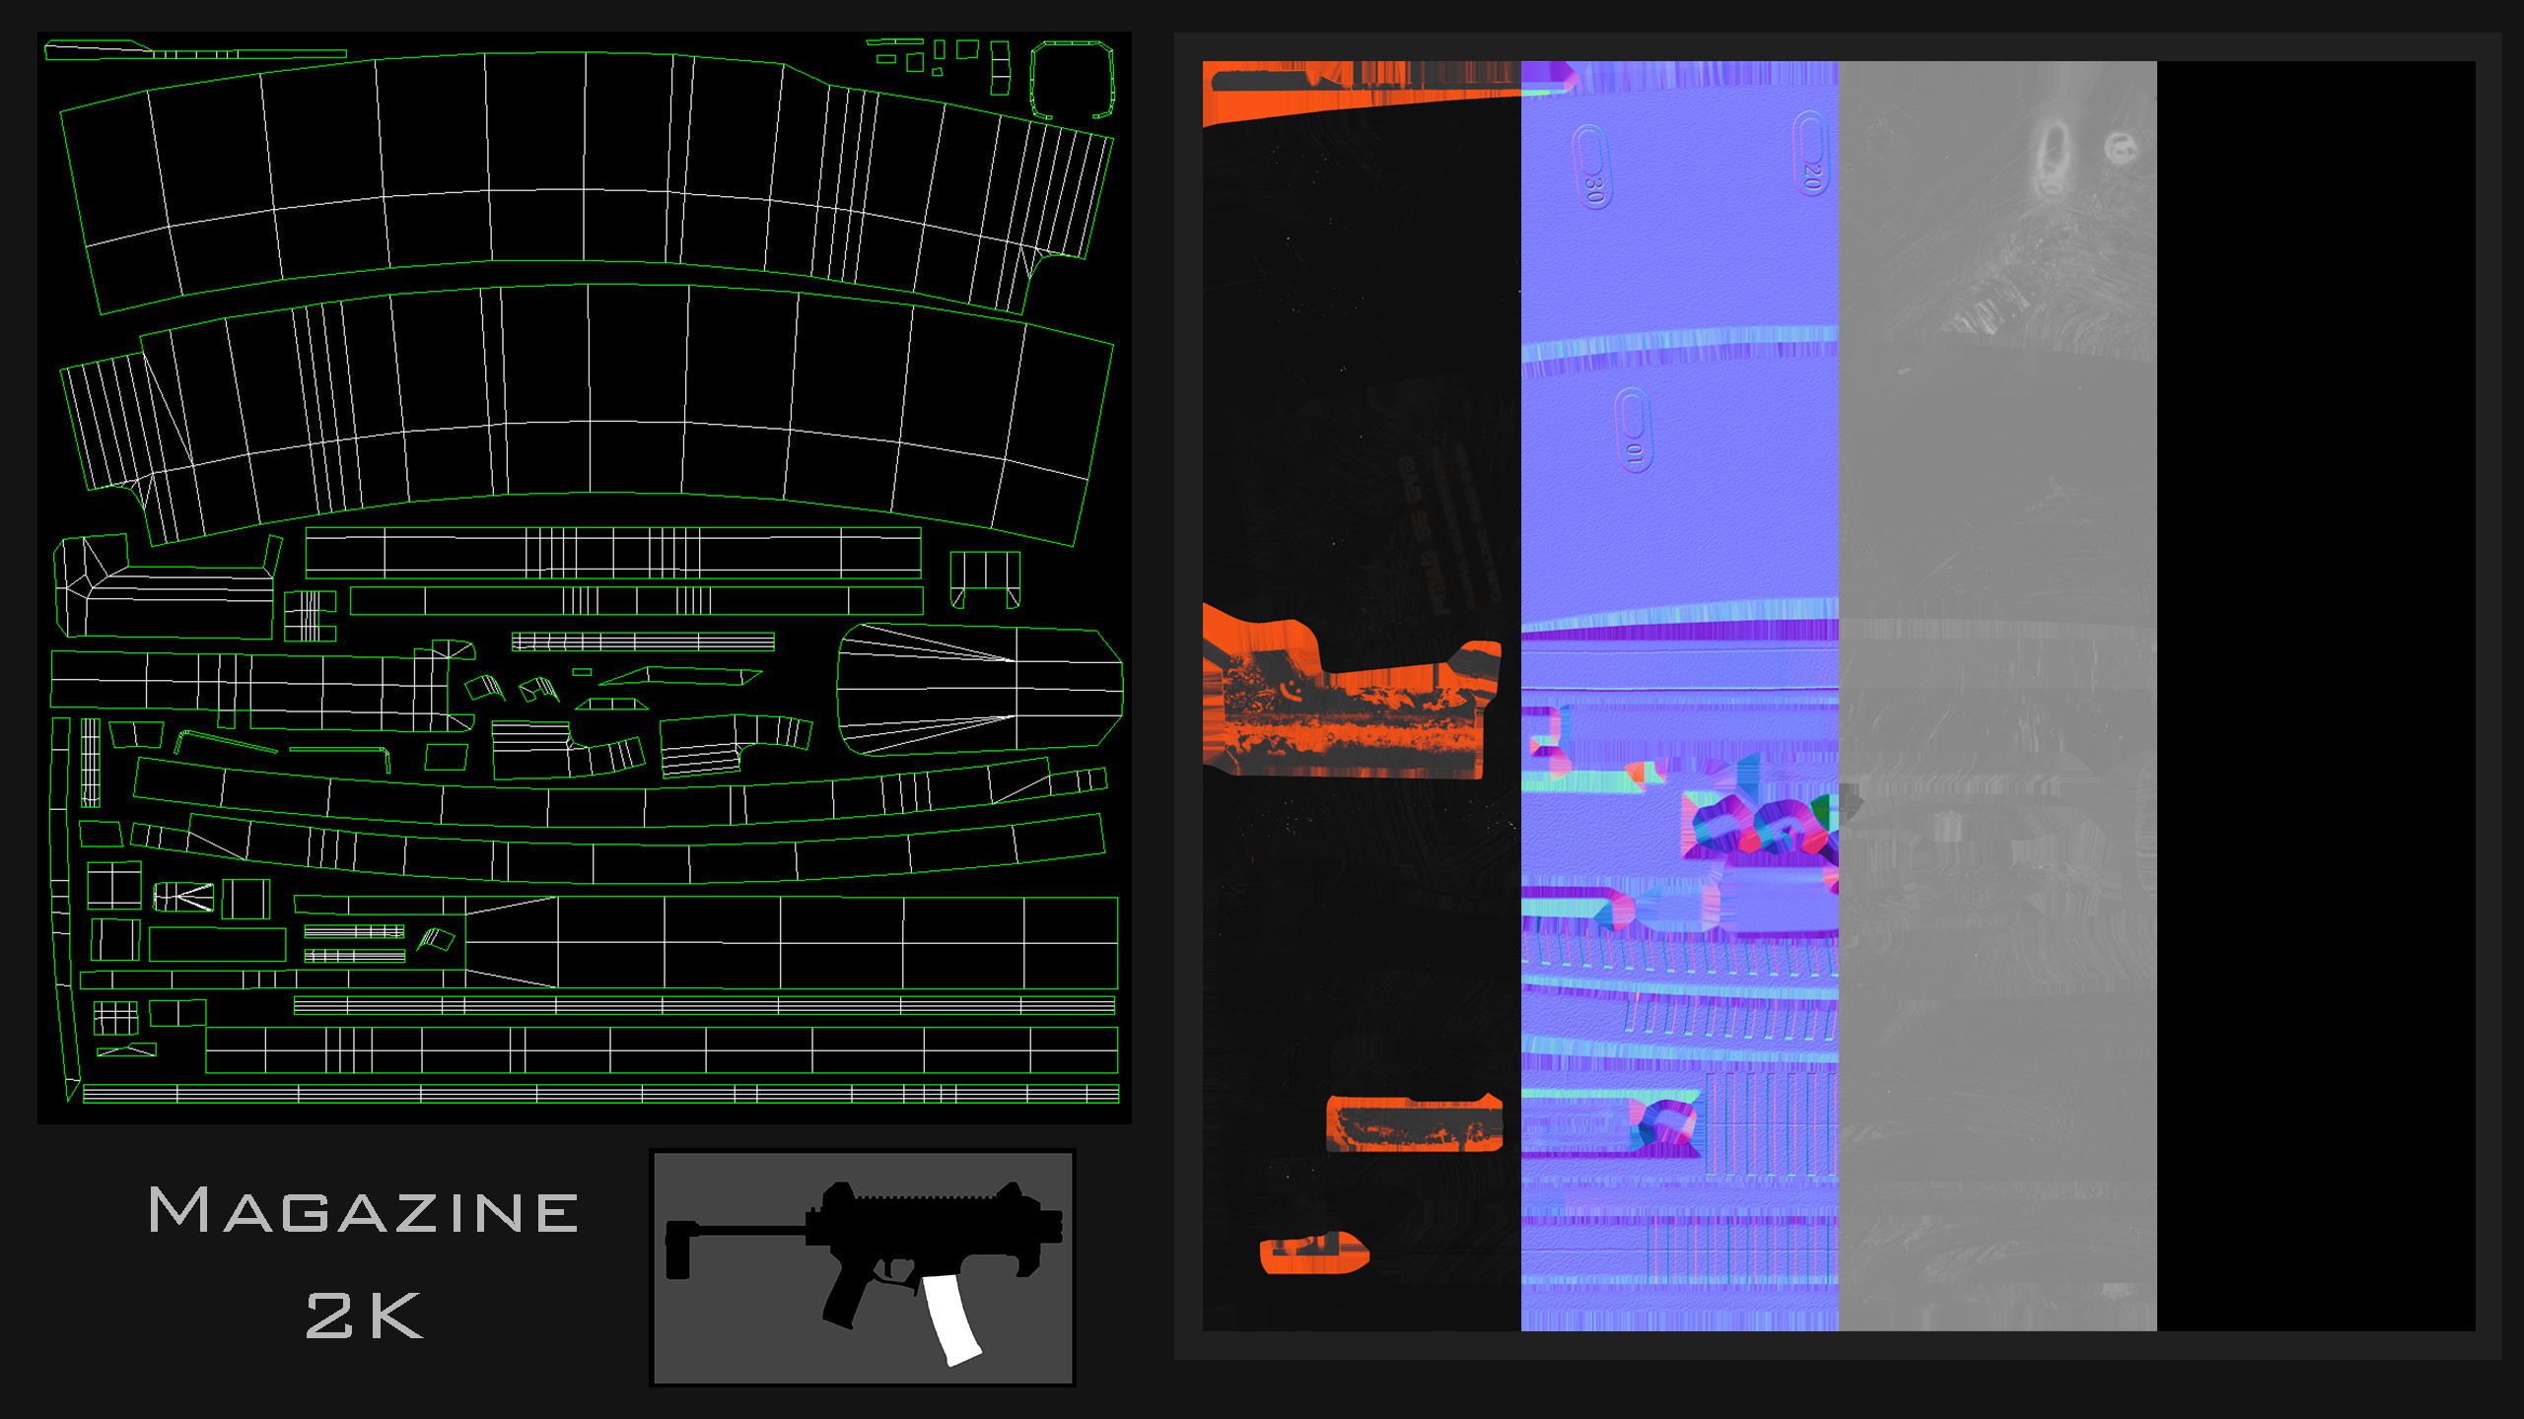Click the gun stock in the silhouette
Screen dimensions: 2524x1419
pyautogui.click(x=679, y=1249)
